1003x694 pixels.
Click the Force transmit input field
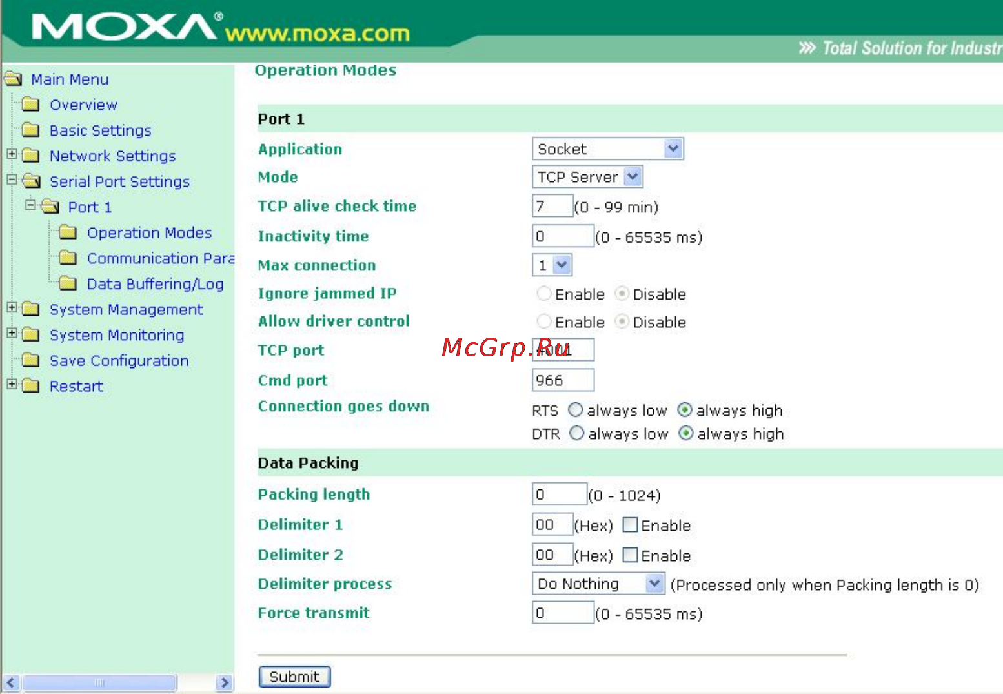click(563, 612)
